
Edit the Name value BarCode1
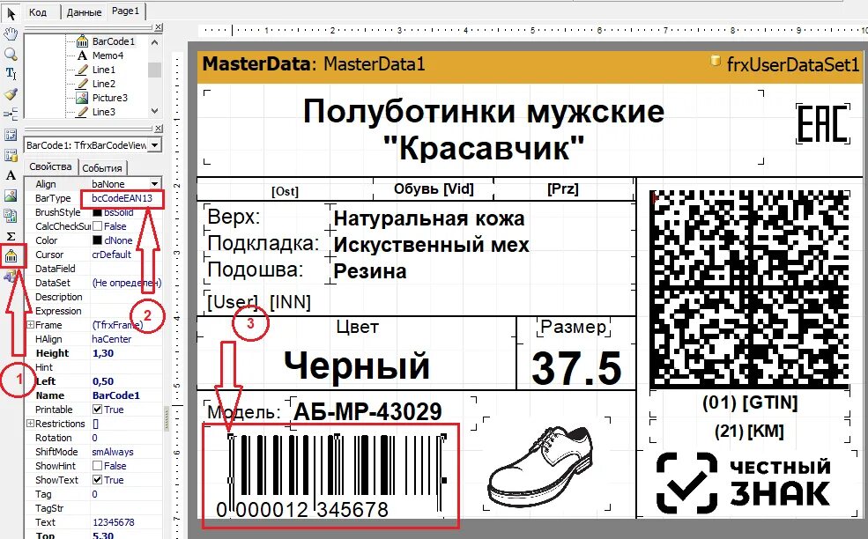(126, 395)
